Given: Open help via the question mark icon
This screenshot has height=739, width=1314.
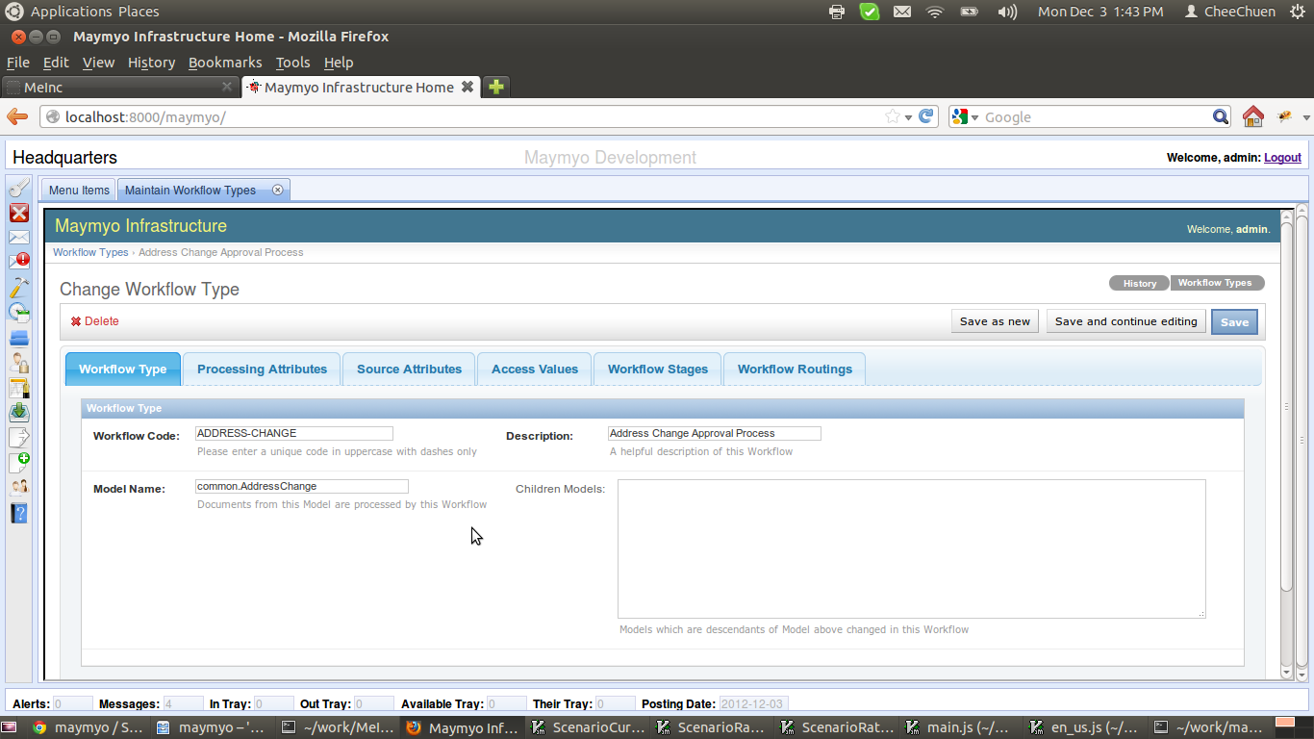Looking at the screenshot, I should (x=18, y=513).
